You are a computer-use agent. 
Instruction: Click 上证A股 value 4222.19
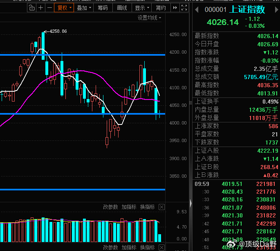[x=268, y=151]
